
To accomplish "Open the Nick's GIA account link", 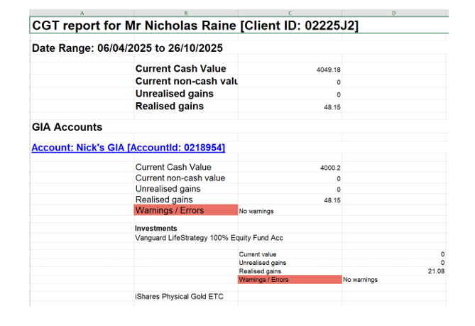I will point(128,148).
